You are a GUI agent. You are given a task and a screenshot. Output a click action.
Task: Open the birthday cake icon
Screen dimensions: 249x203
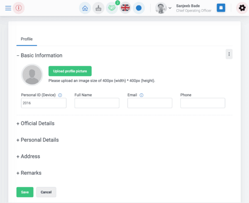click(x=98, y=8)
